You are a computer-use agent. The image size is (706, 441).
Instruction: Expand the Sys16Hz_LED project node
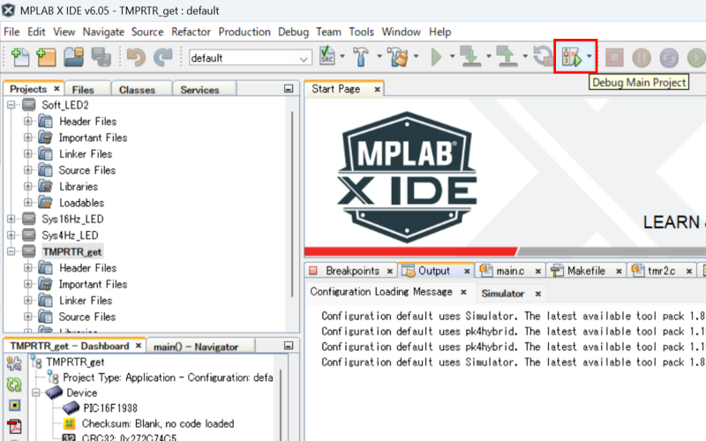click(11, 219)
